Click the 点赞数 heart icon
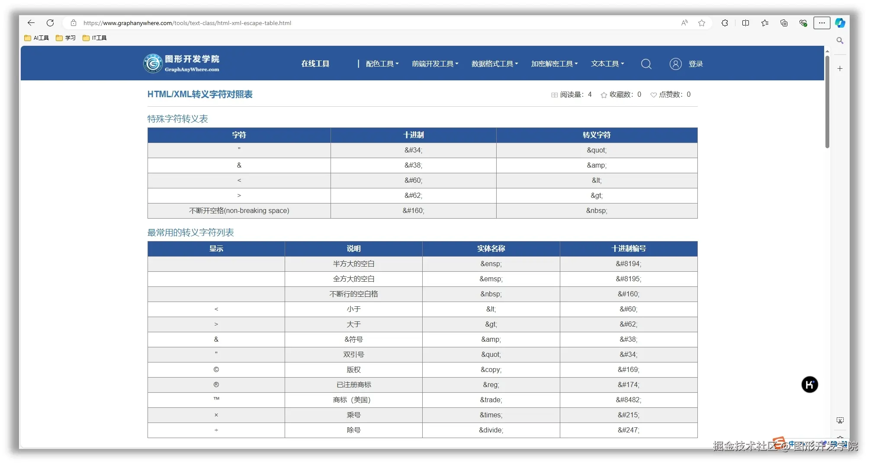This screenshot has height=464, width=870. pyautogui.click(x=653, y=95)
